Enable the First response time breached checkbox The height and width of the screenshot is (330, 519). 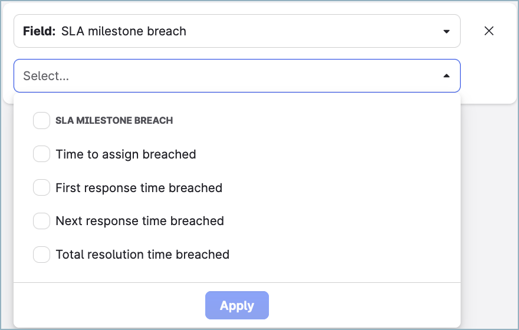41,188
